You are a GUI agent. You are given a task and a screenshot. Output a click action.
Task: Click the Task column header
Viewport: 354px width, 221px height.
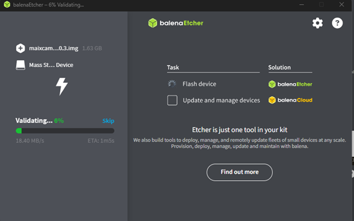coord(173,67)
